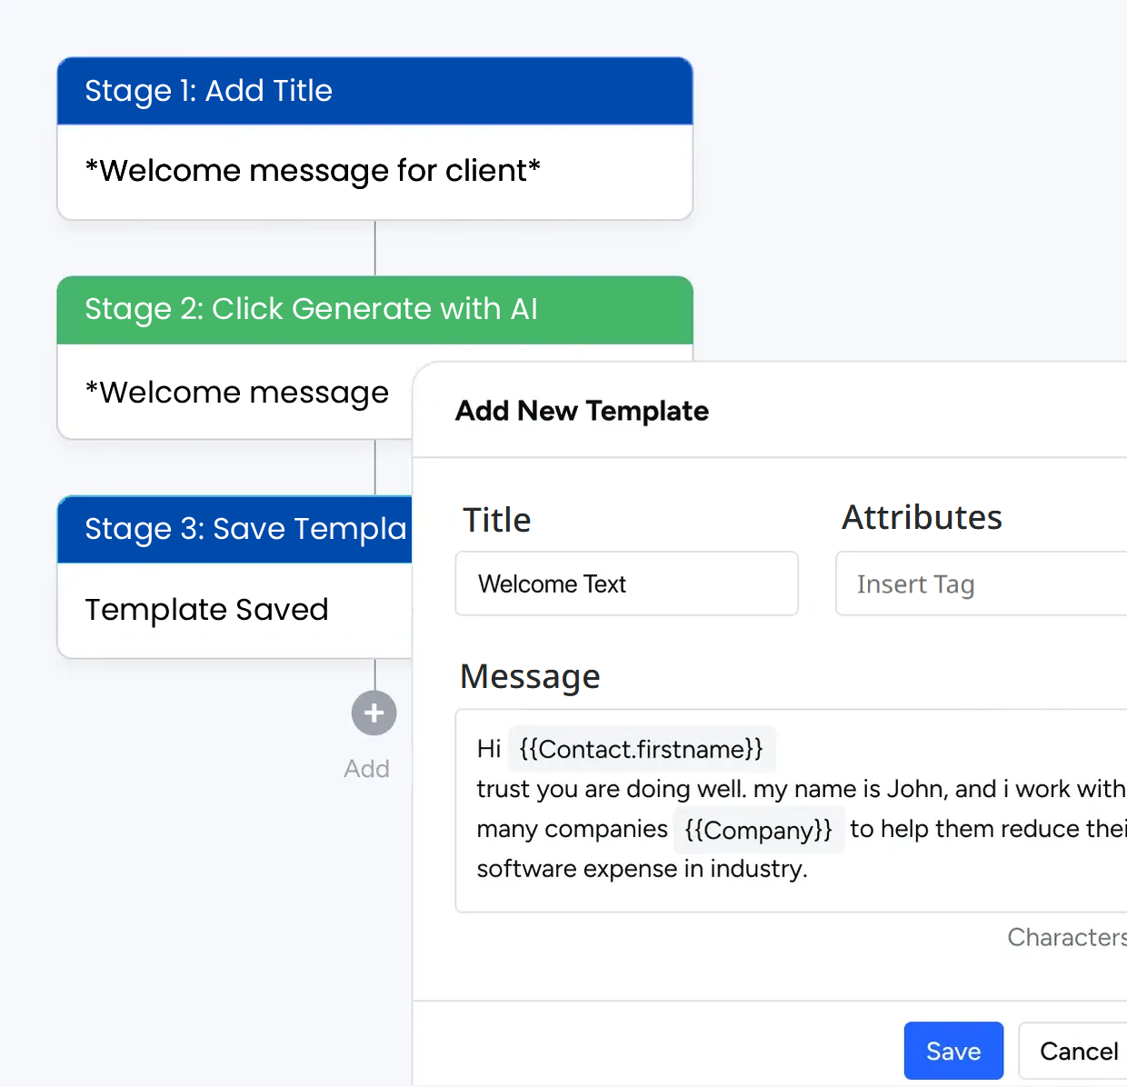Viewport: 1127px width, 1087px height.
Task: Select the {{Contact.firstname}} tag in the message
Action: click(641, 749)
